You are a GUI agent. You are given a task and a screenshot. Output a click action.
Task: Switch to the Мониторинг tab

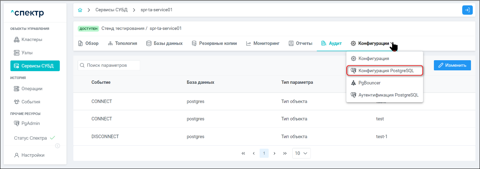263,44
